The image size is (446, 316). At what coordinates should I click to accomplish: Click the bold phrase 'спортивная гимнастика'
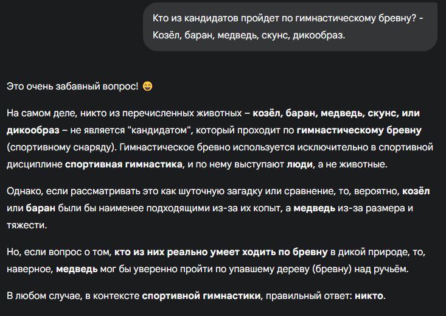pos(124,164)
